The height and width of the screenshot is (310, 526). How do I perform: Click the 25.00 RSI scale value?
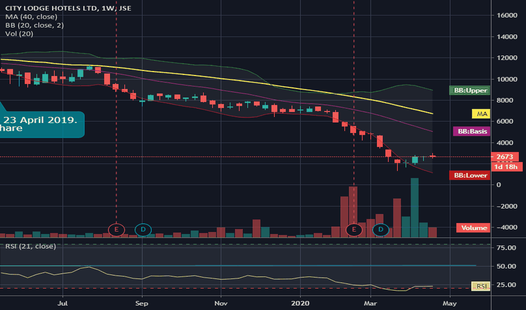[x=507, y=285]
